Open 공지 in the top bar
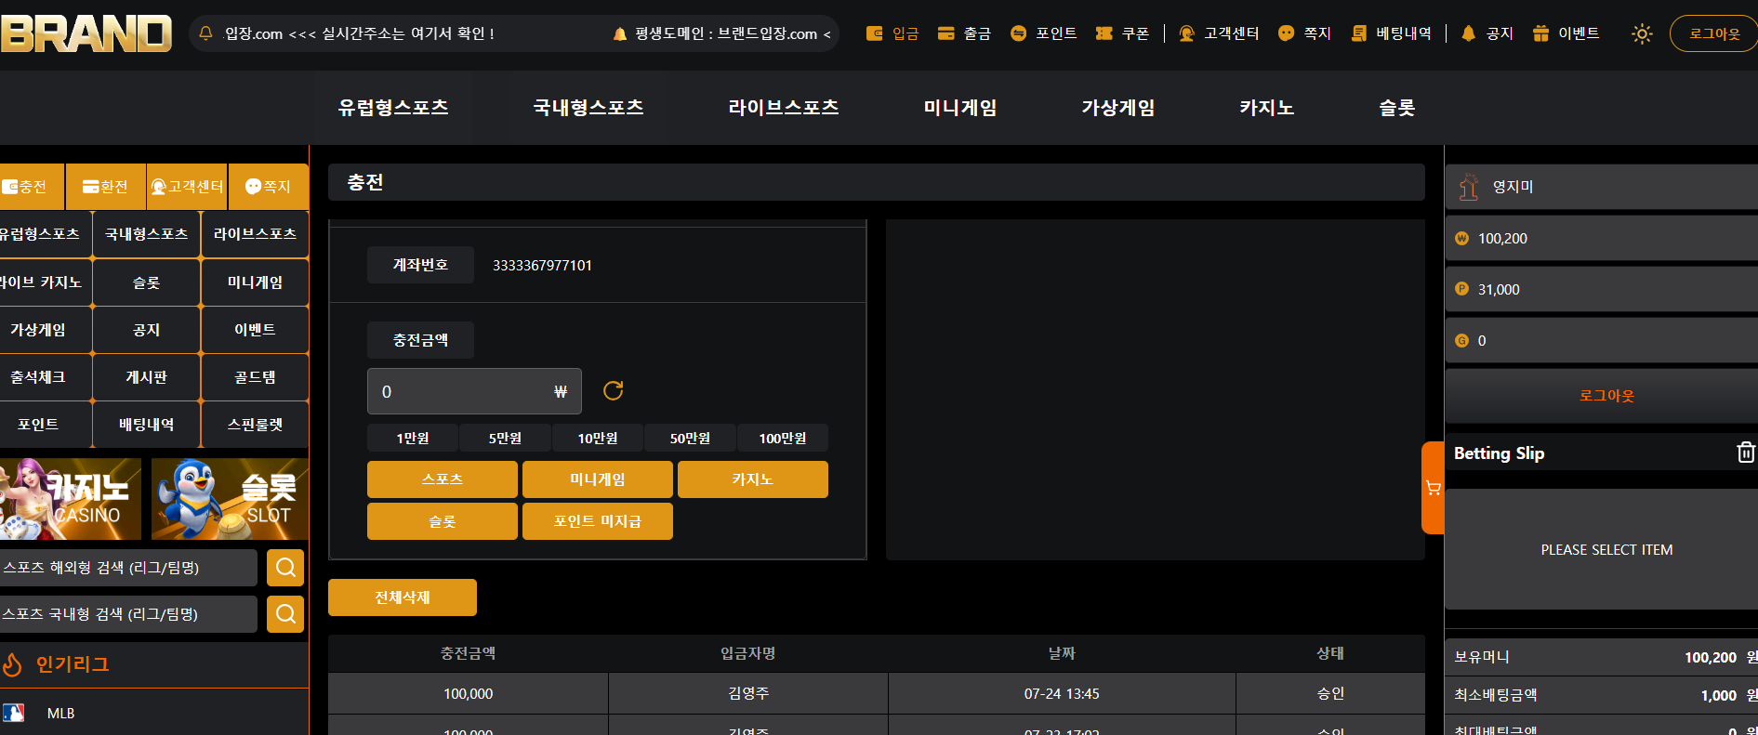 [x=1487, y=33]
